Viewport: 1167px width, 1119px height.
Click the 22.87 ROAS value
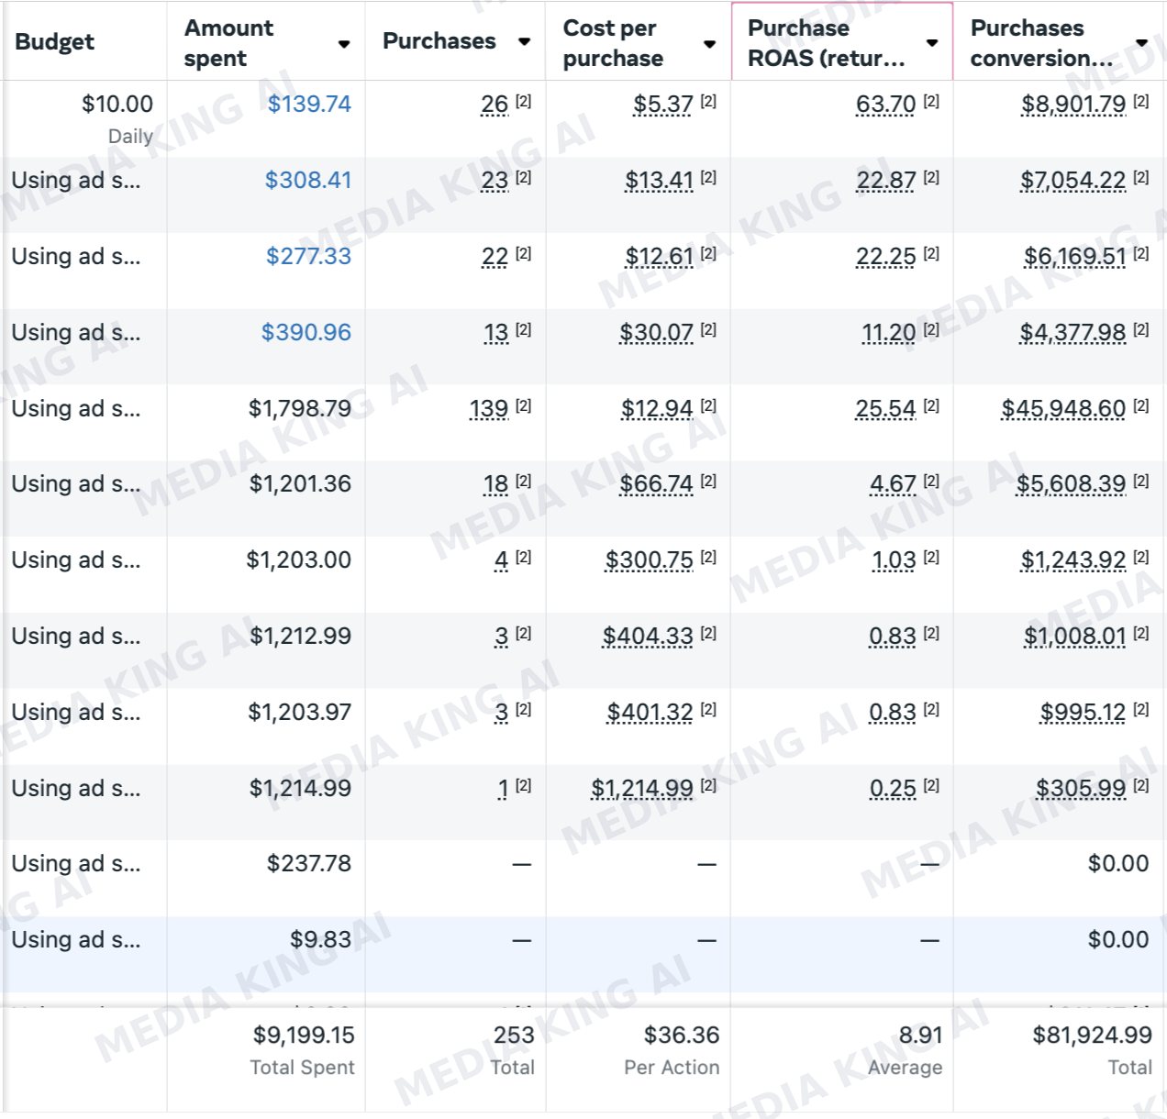tap(885, 181)
